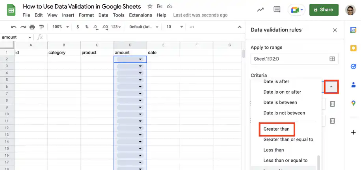The image size is (361, 170).
Task: Delete the second criteria item
Action: pyautogui.click(x=332, y=121)
